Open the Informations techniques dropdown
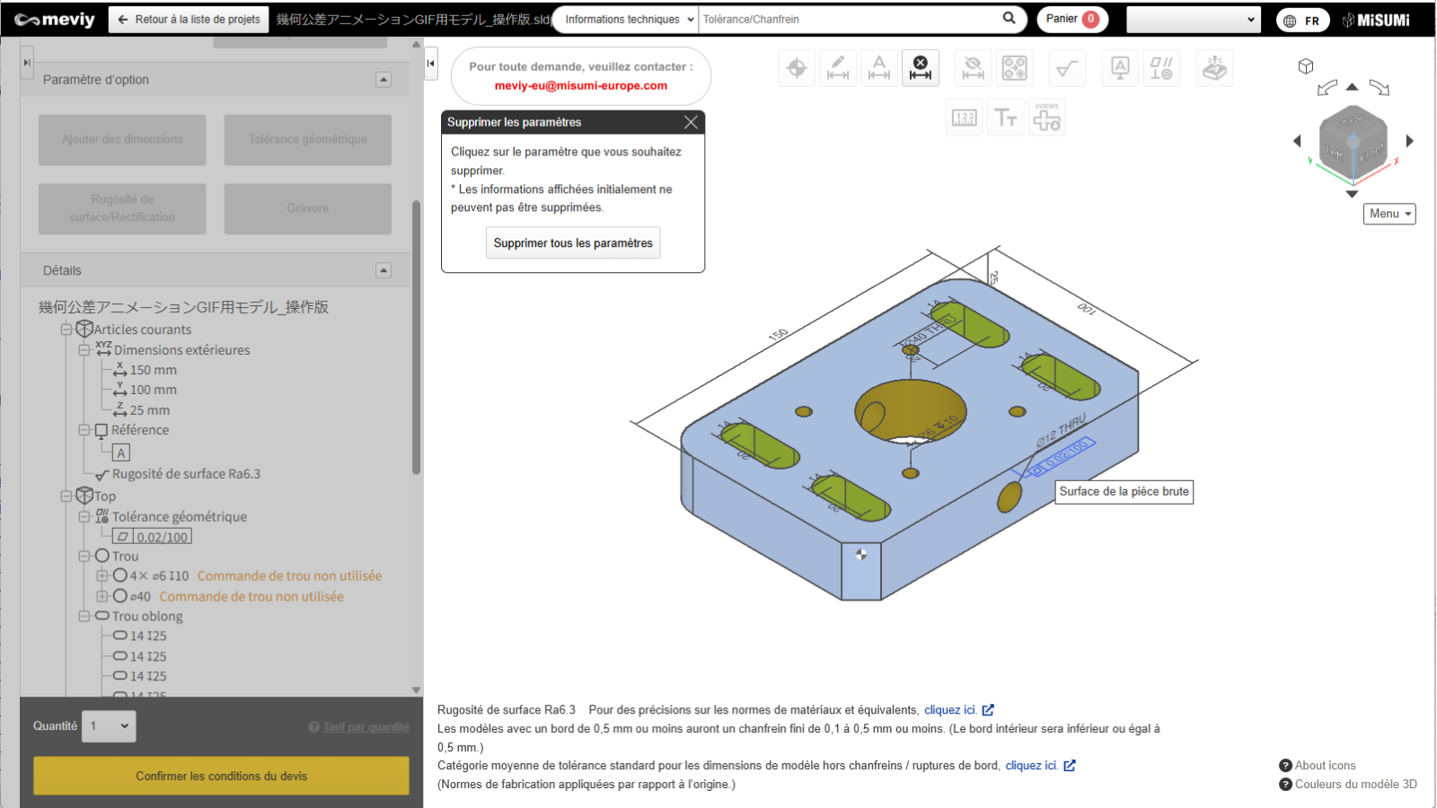This screenshot has width=1437, height=808. [x=629, y=20]
